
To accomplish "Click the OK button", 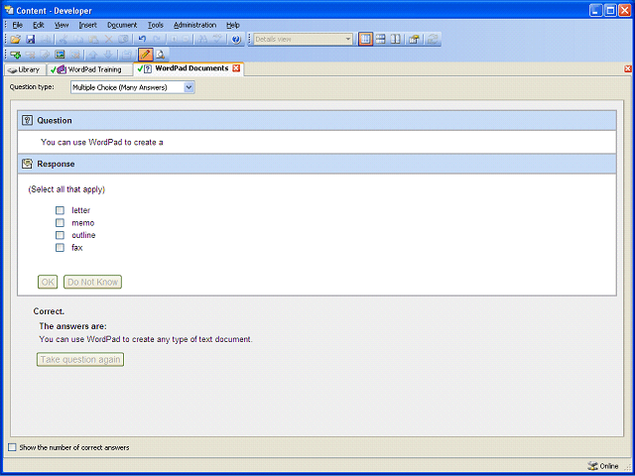I will point(48,282).
